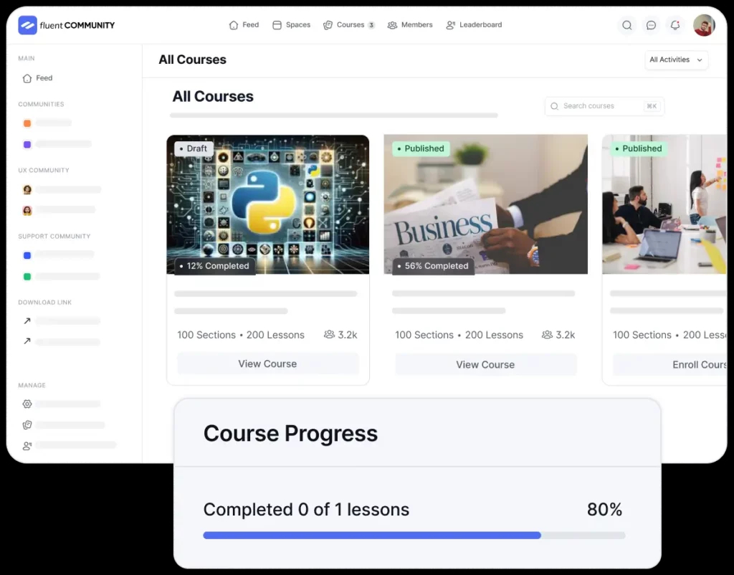Open the user profile avatar

coord(704,25)
